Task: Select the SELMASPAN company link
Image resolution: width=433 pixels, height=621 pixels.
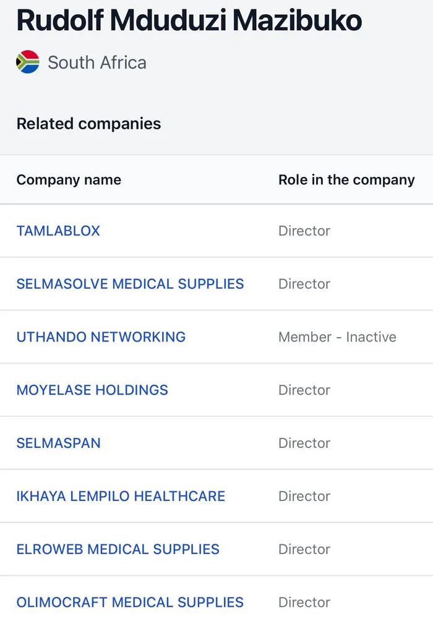Action: pos(58,443)
